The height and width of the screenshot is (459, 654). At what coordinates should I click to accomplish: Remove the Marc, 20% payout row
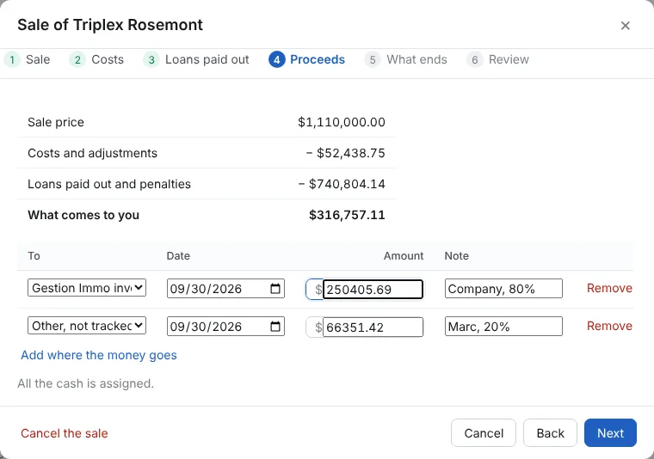(609, 326)
